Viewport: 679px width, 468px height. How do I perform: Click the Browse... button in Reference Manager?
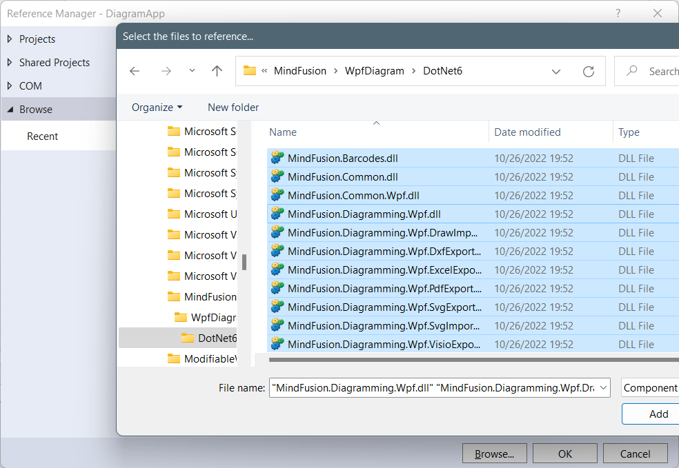495,454
